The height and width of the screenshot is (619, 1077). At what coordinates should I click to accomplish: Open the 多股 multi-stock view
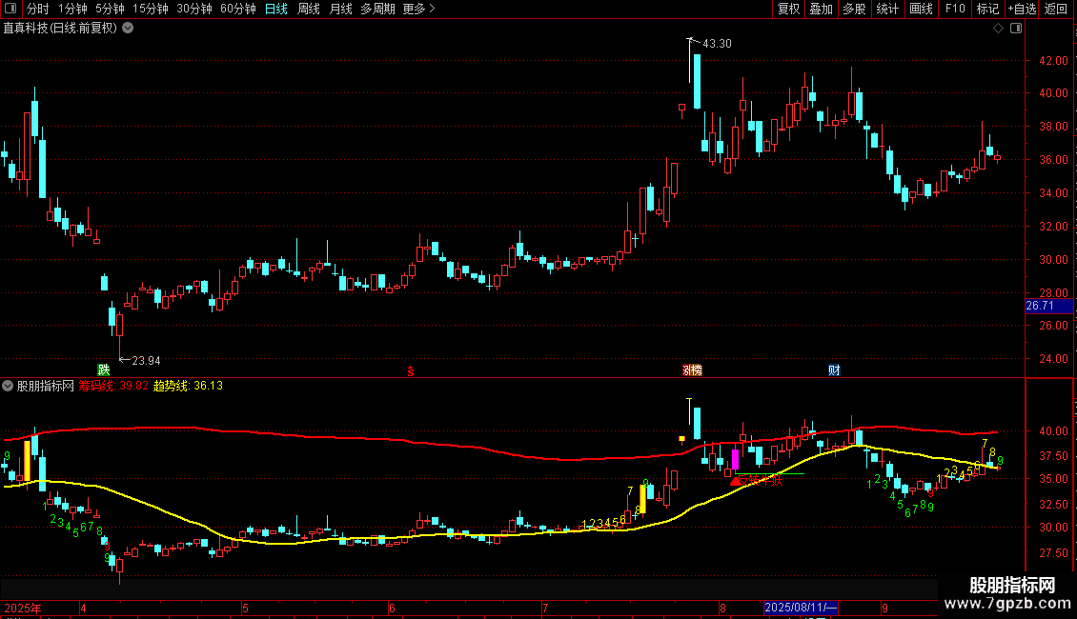point(855,9)
